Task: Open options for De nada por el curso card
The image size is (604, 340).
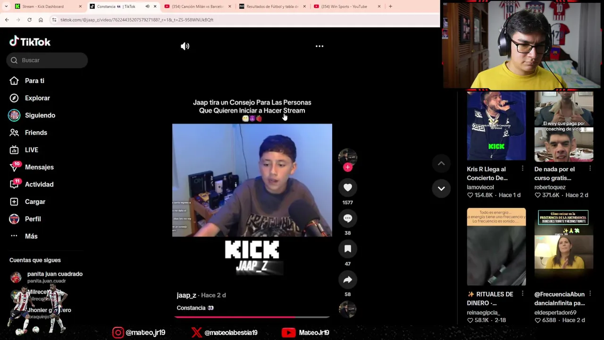Action: pyautogui.click(x=590, y=169)
